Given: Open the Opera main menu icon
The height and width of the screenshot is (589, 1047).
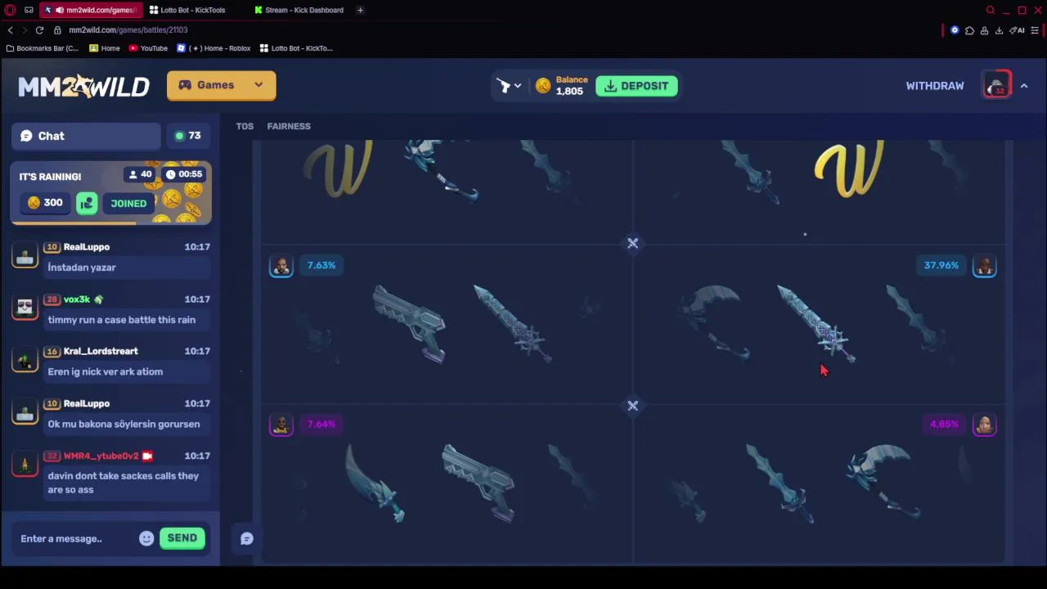Looking at the screenshot, I should coord(10,10).
